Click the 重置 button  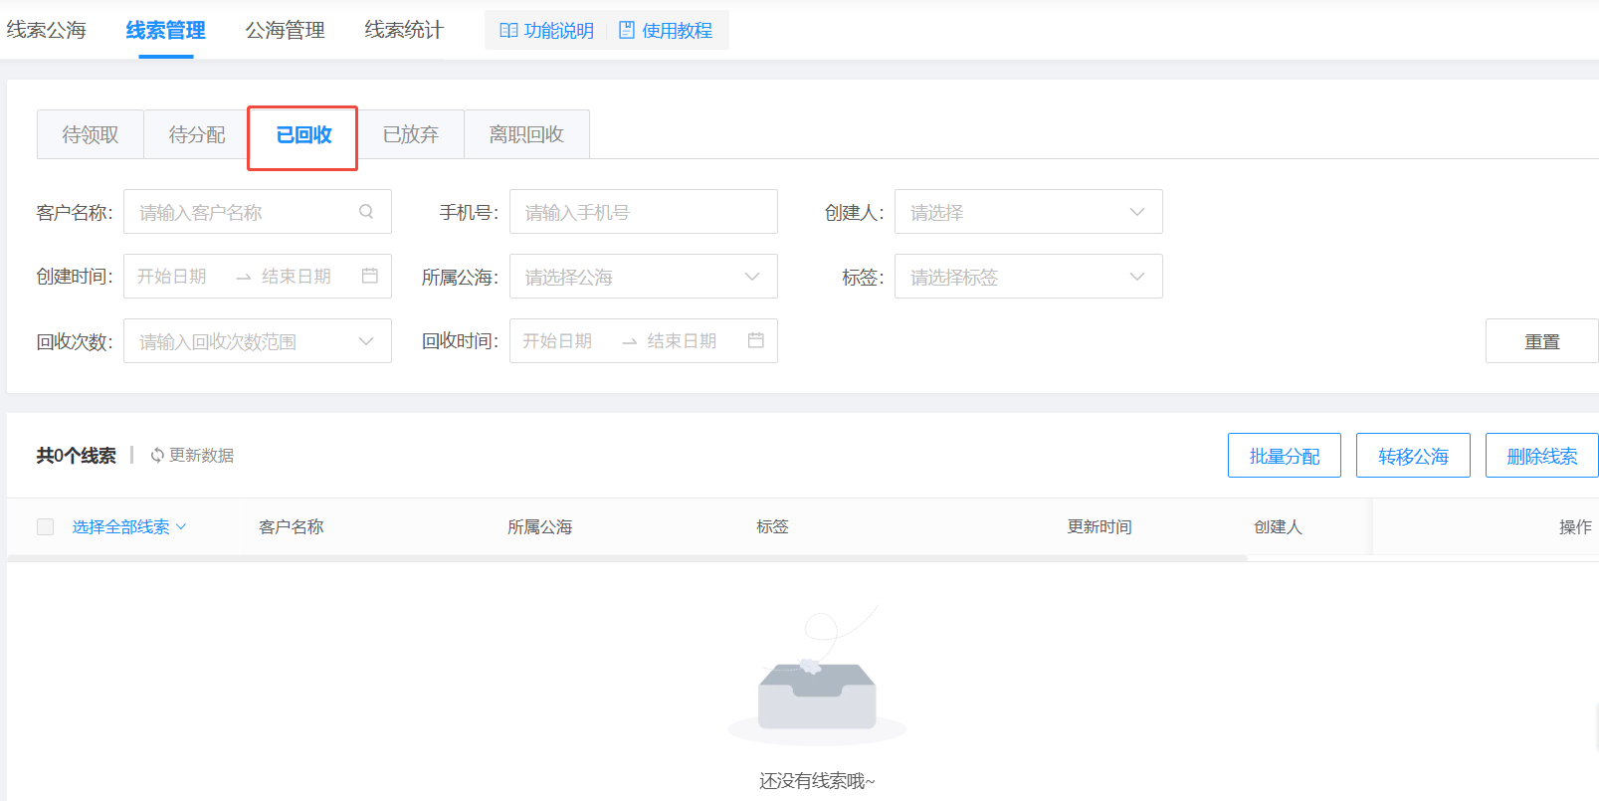[x=1541, y=341]
